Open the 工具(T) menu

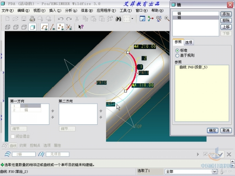tap(126, 11)
